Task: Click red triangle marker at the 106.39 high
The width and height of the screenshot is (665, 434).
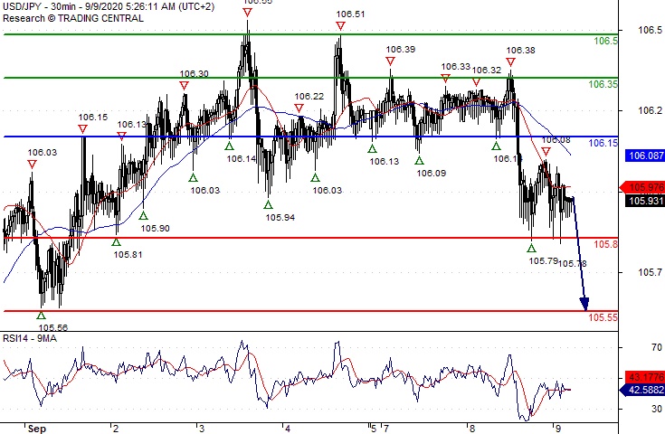Action: tap(390, 61)
